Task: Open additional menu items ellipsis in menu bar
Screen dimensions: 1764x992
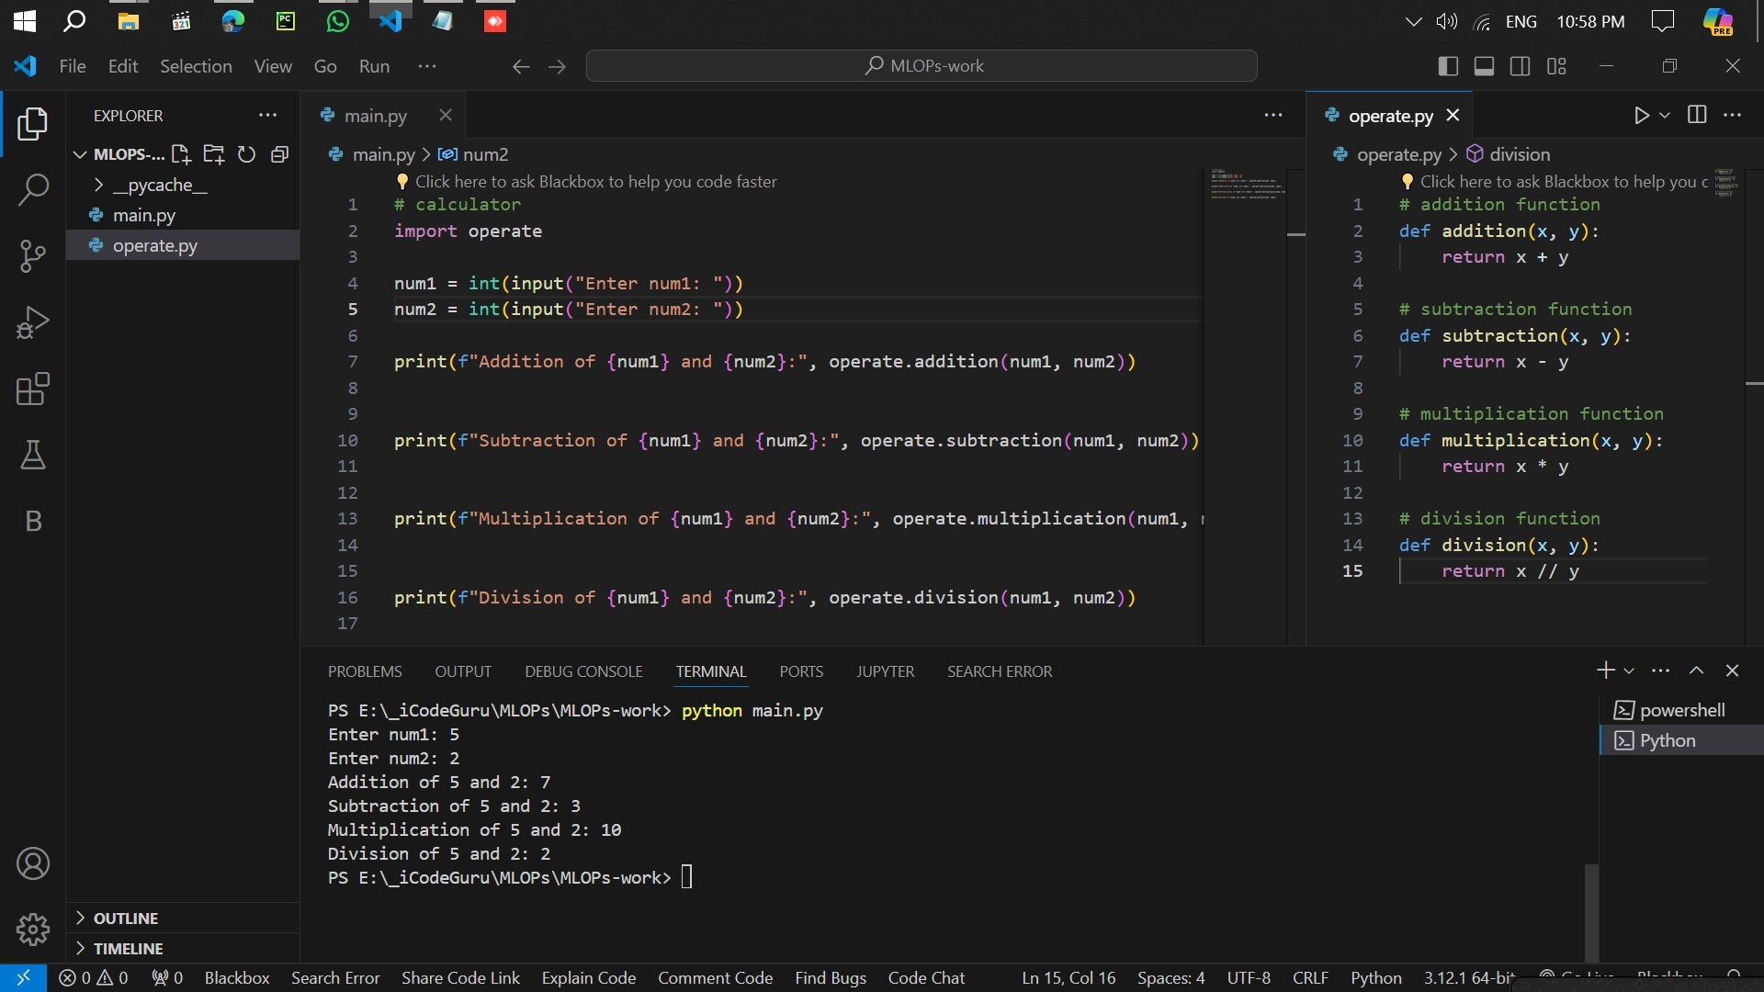Action: pos(427,66)
